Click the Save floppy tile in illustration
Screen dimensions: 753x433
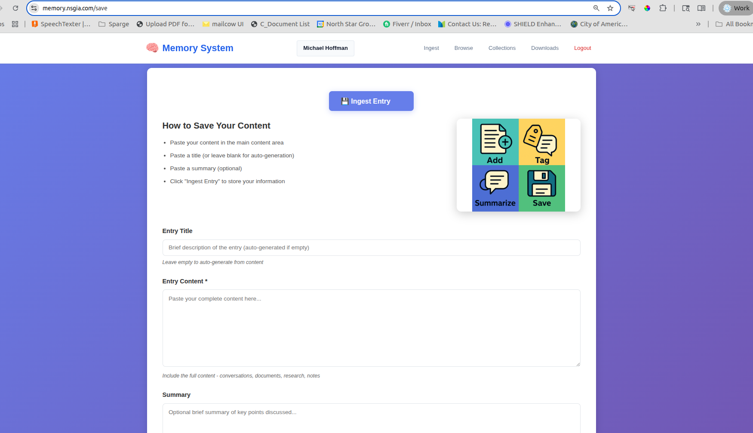[542, 188]
